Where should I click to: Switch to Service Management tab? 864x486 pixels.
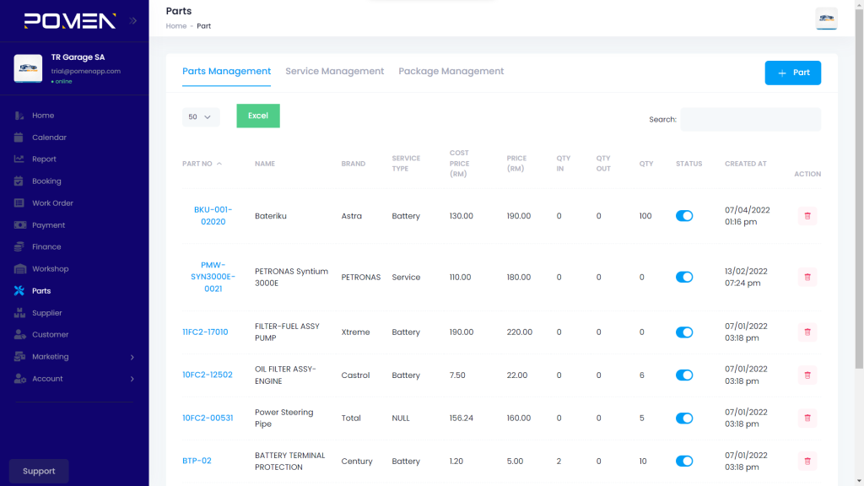334,71
